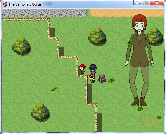Click the black-haired character sprite
The image size is (166, 134).
click(93, 69)
